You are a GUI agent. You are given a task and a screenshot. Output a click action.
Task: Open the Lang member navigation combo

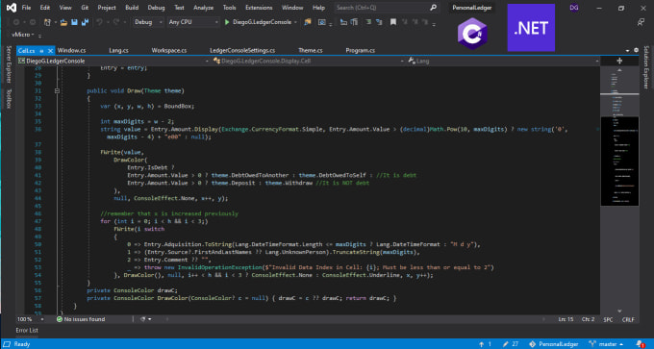point(503,61)
